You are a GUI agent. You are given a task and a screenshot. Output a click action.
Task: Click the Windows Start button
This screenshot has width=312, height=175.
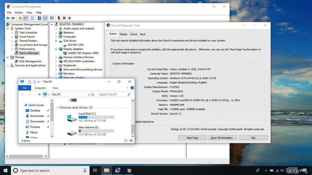click(5, 170)
